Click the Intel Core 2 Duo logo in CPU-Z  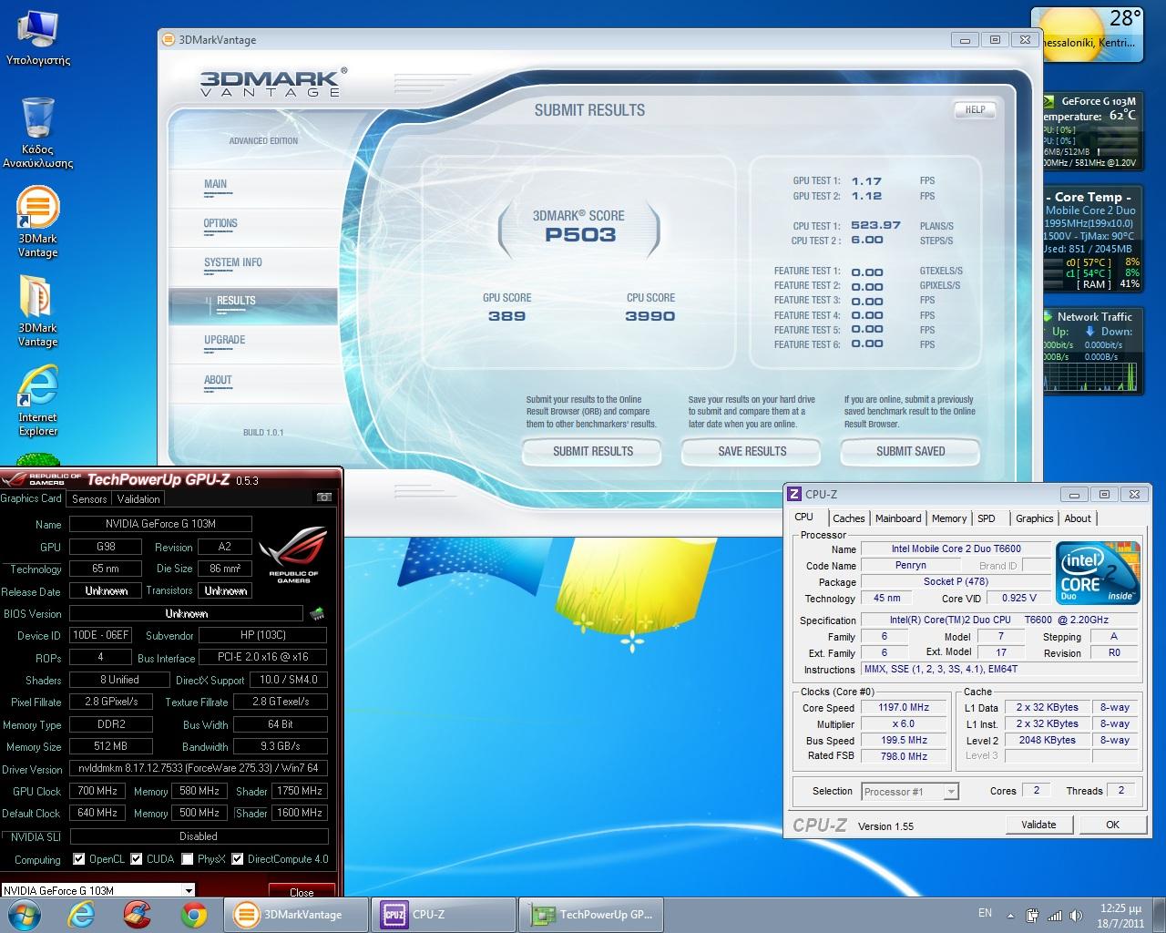(x=1098, y=572)
